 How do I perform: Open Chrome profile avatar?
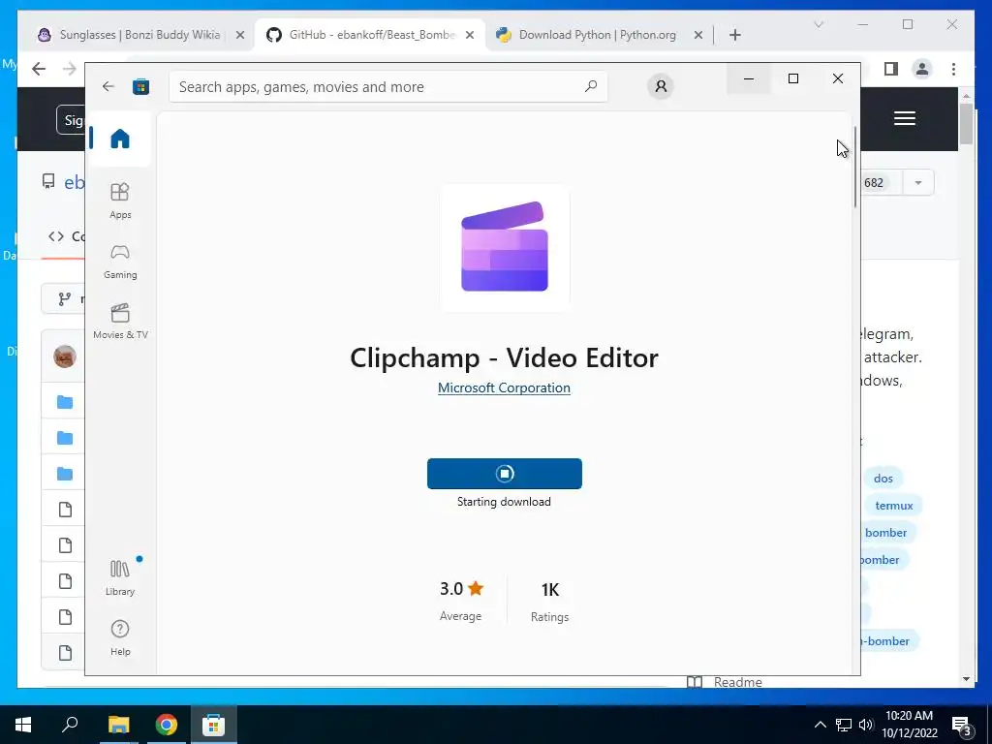click(922, 69)
